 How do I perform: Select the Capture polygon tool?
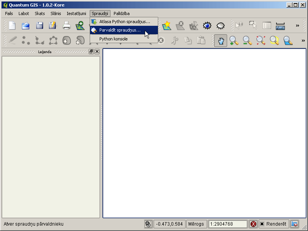(53, 40)
